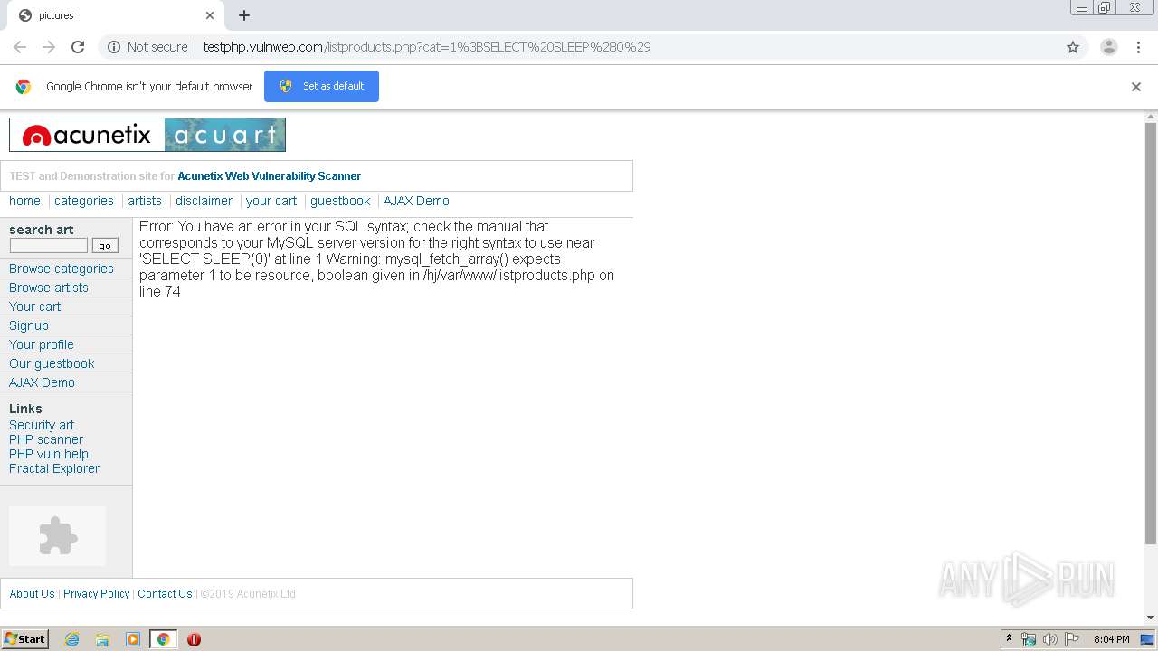Bookmark this page with star icon
Screen dimensions: 1158x651
tap(1073, 47)
